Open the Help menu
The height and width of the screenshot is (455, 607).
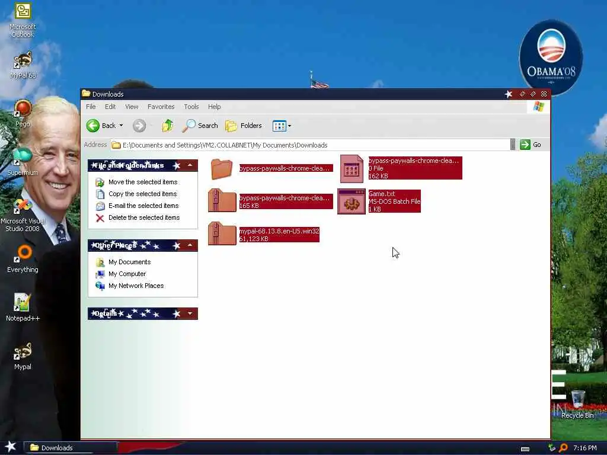(x=214, y=107)
